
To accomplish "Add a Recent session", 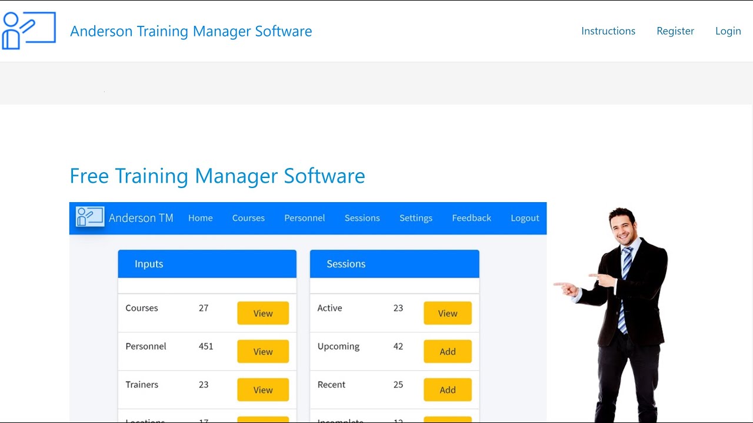I will click(448, 390).
